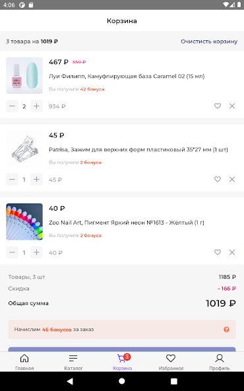The height and width of the screenshot is (391, 244).
Task: Add Caramel 02 base to favorites
Action: pos(218,106)
